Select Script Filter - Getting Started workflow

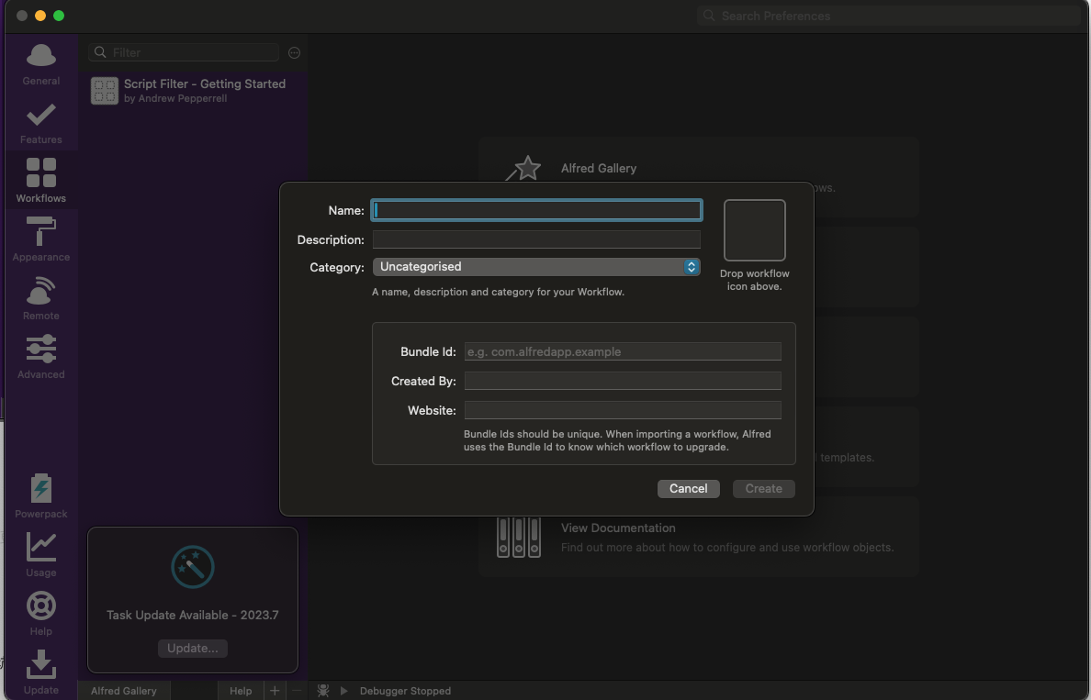[x=193, y=91]
